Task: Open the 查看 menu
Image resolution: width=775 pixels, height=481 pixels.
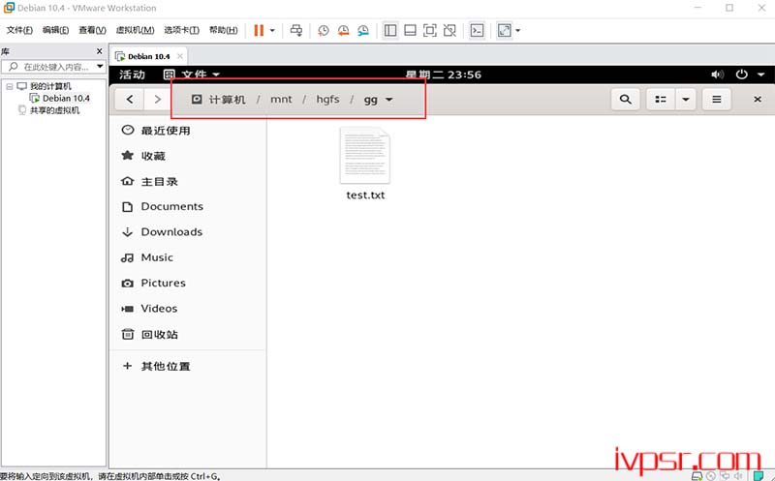Action: [x=92, y=30]
